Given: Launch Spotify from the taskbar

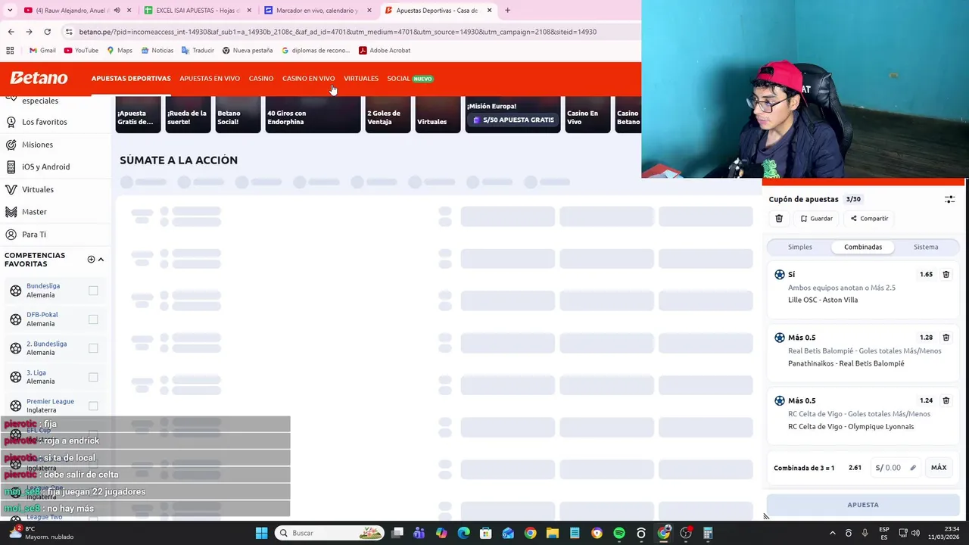Looking at the screenshot, I should (618, 533).
